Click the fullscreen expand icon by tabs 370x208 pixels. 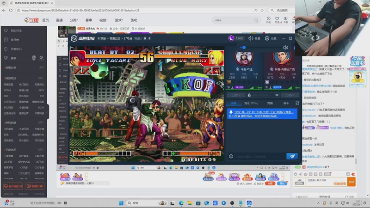(297, 103)
